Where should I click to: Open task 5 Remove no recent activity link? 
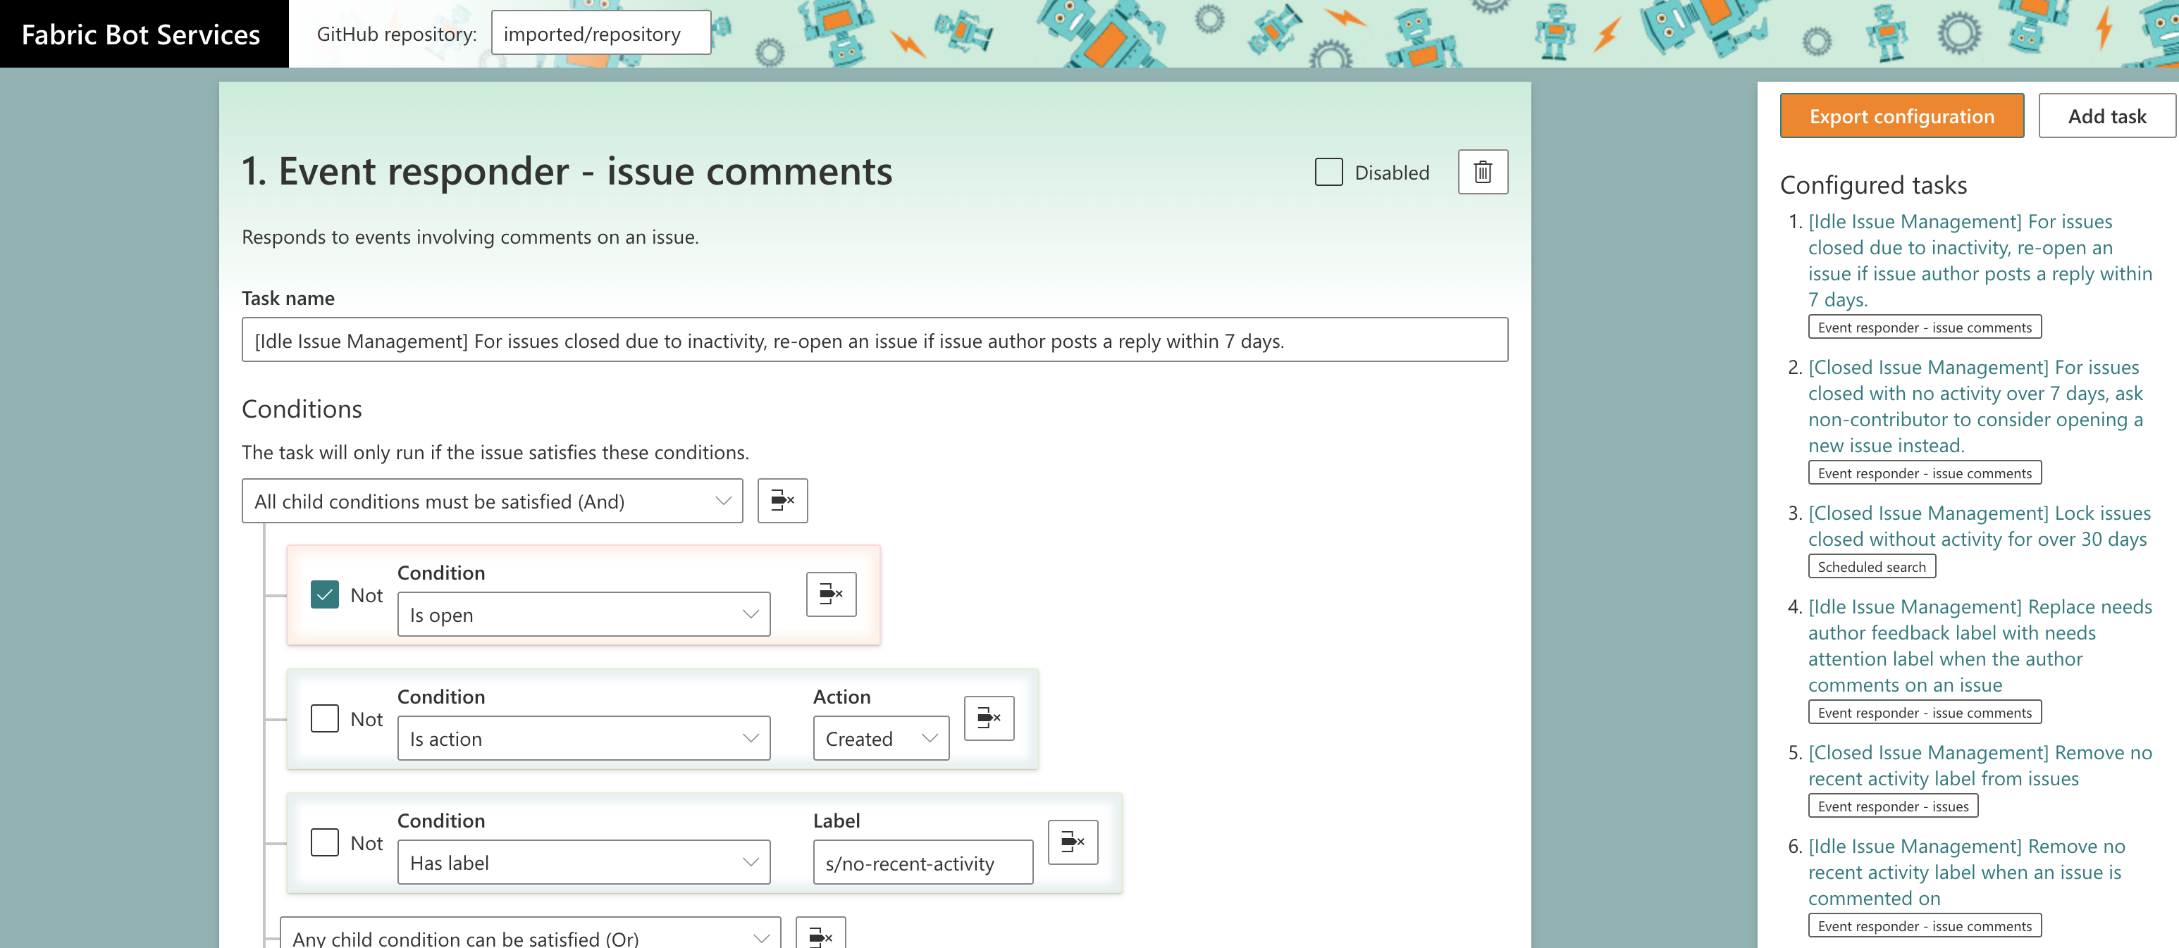[1980, 766]
